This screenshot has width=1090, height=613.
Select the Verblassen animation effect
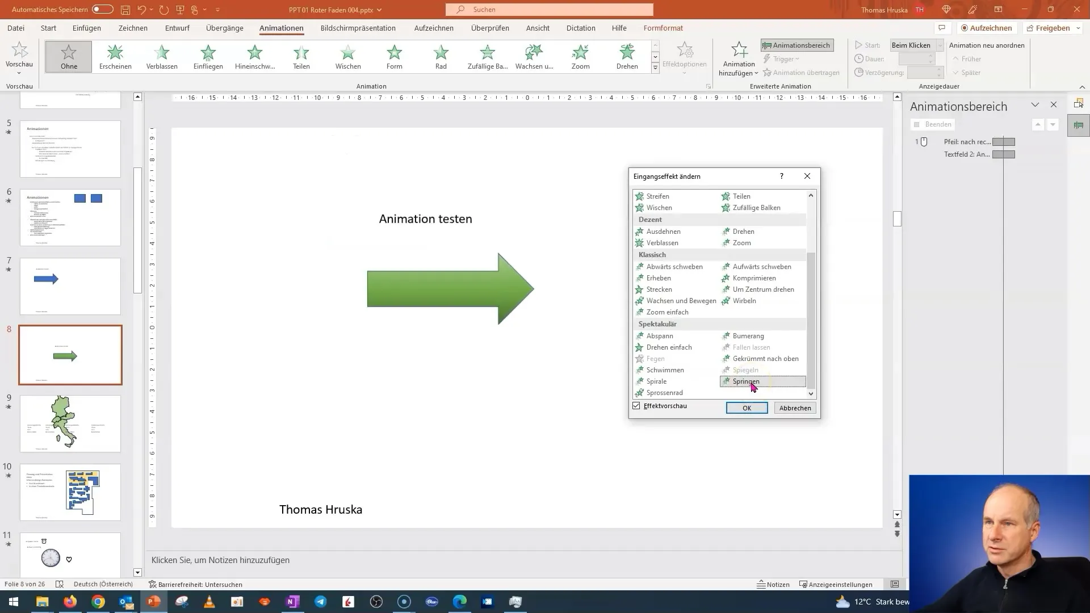(162, 57)
